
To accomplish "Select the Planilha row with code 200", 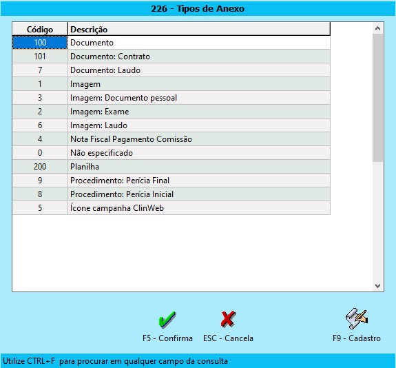I will click(x=171, y=167).
